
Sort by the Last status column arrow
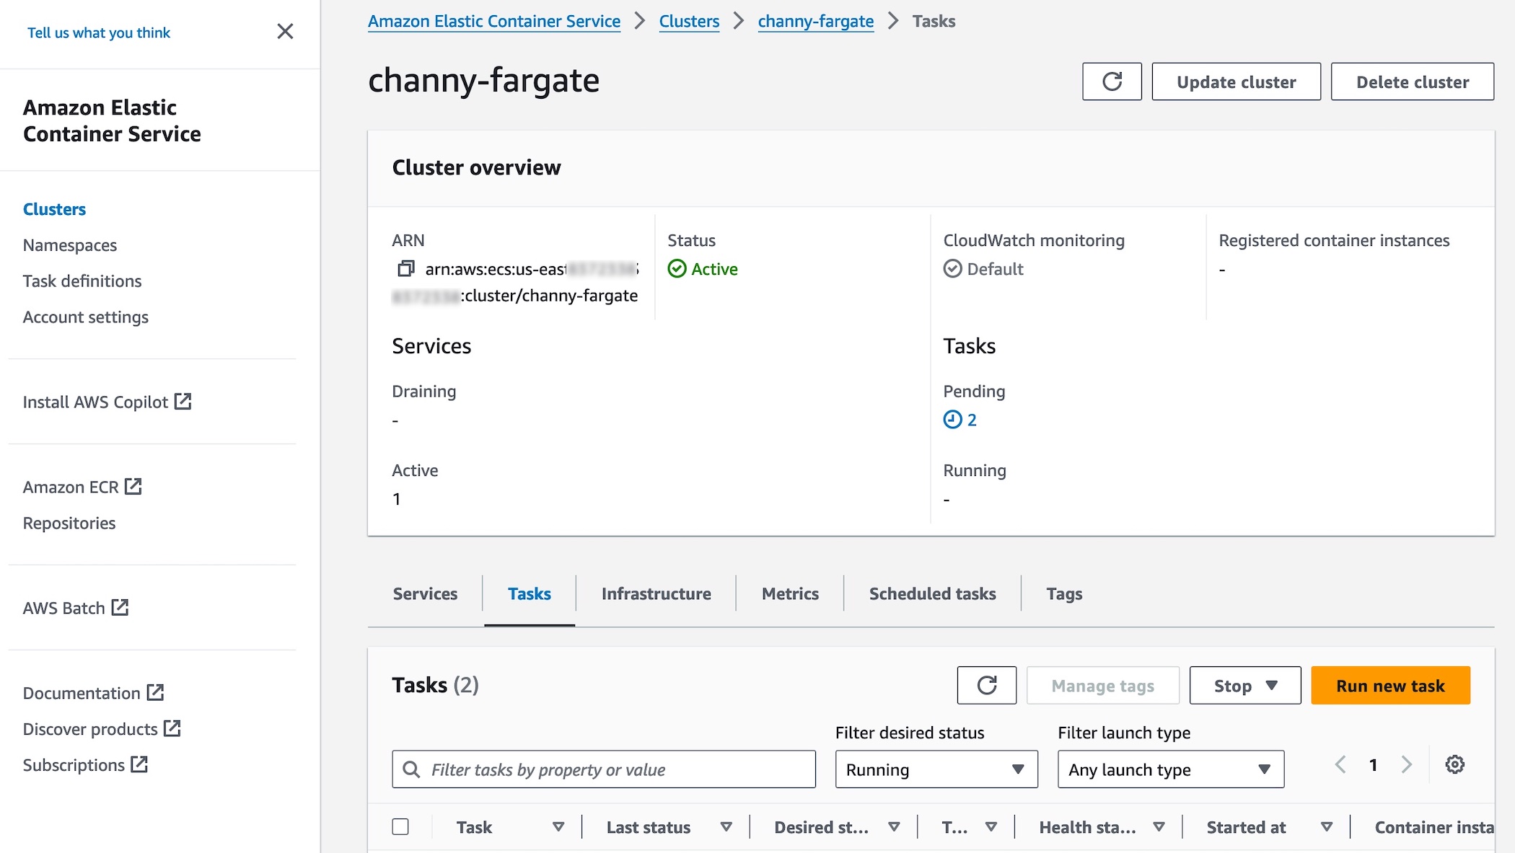pos(726,827)
